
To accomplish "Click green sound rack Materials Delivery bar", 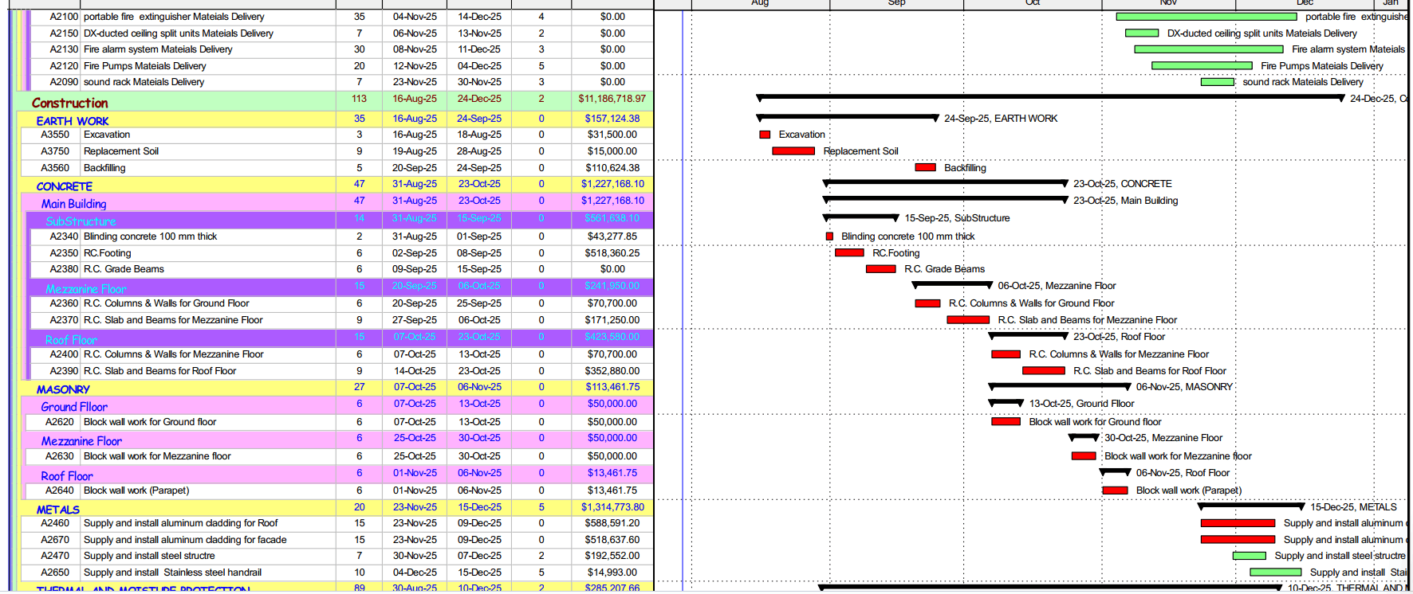I will [x=1217, y=82].
